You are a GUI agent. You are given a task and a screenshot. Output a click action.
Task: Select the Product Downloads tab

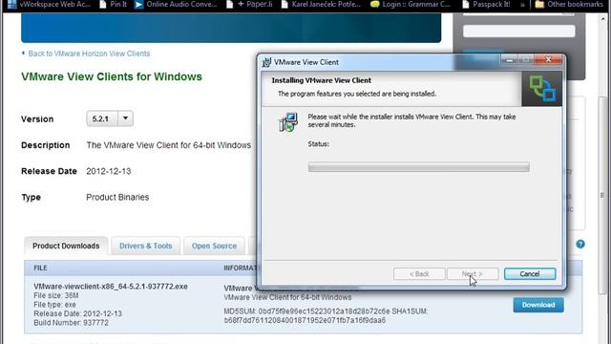pos(66,246)
